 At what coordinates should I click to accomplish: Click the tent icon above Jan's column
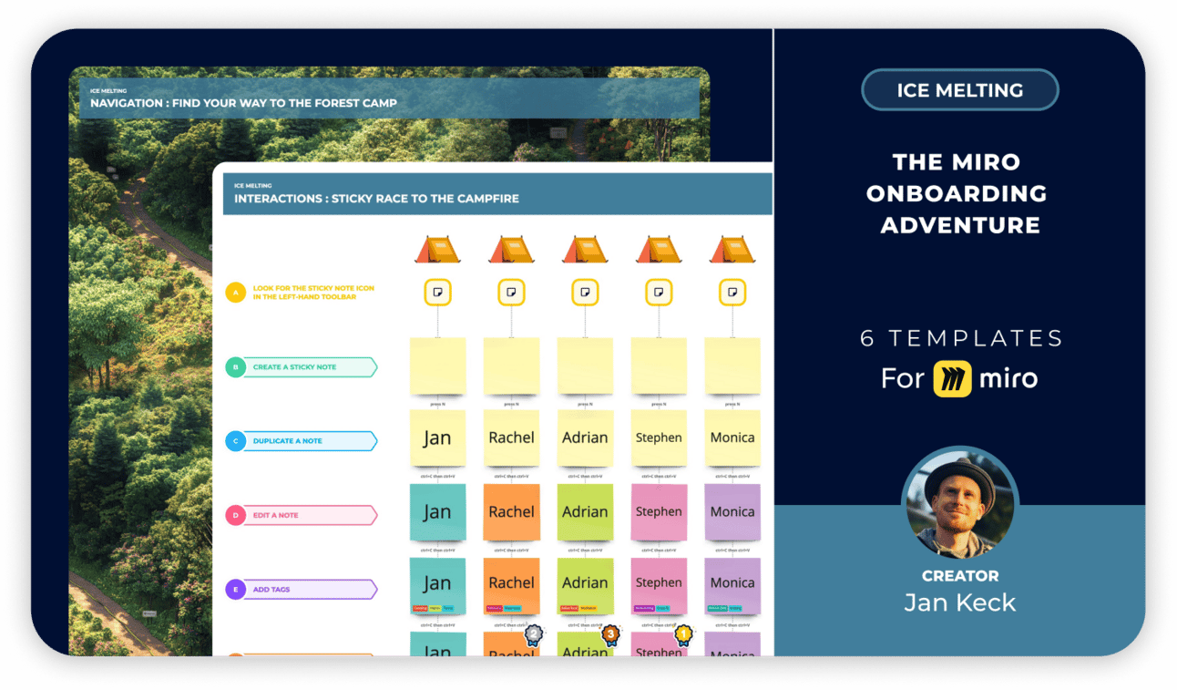point(437,249)
